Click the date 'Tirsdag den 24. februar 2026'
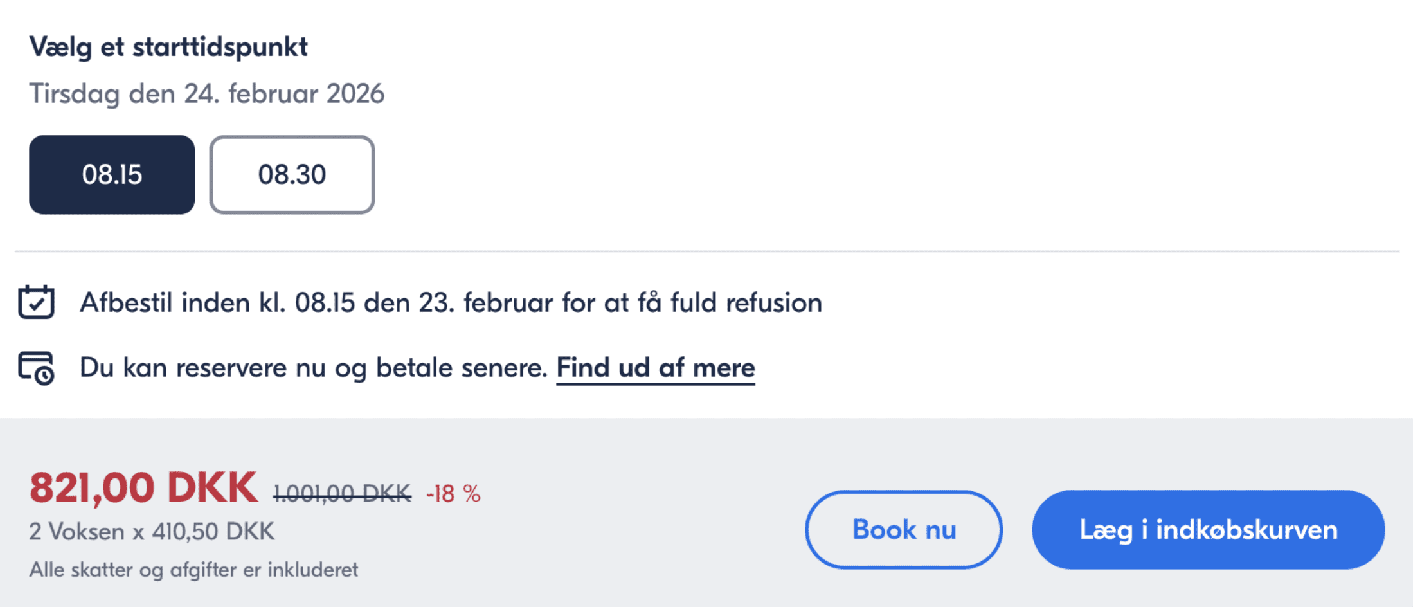The image size is (1413, 607). [x=207, y=93]
